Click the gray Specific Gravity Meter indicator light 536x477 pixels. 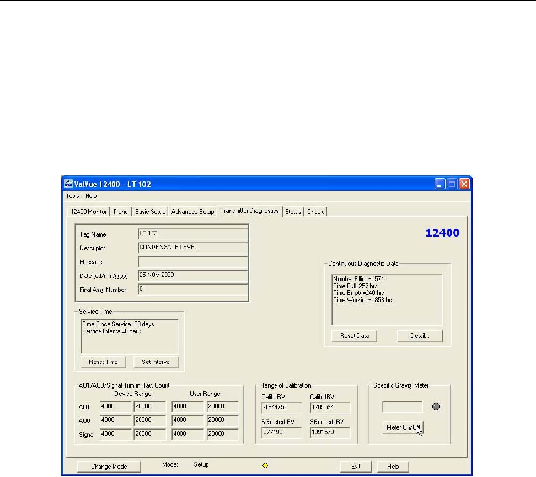coord(436,406)
